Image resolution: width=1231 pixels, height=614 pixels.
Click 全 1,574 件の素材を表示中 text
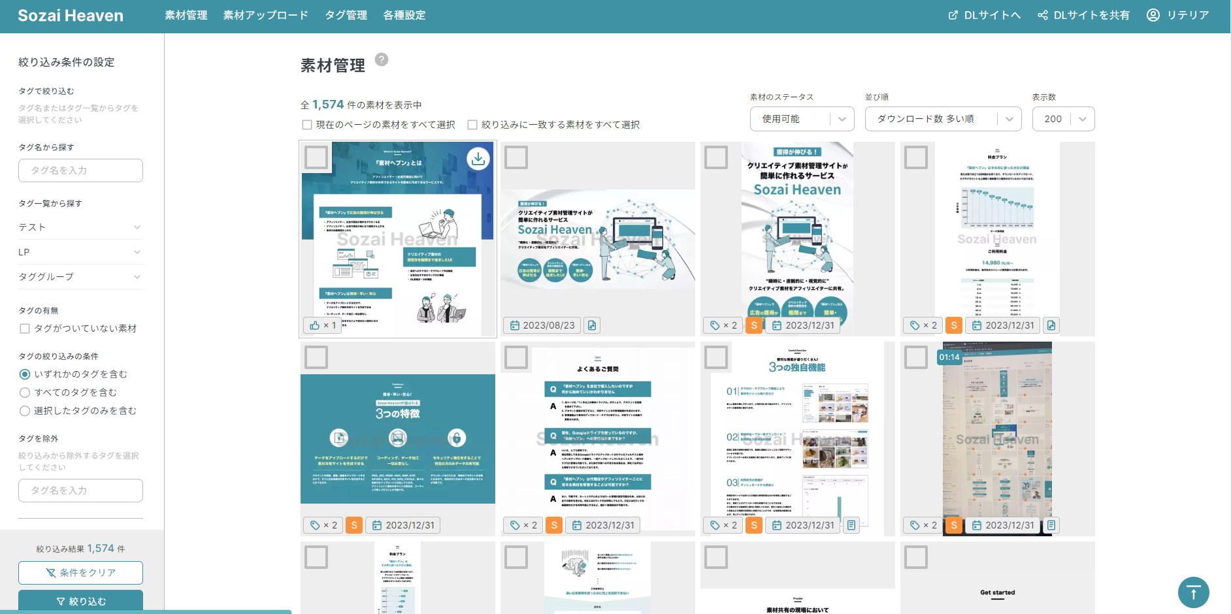[x=361, y=105]
